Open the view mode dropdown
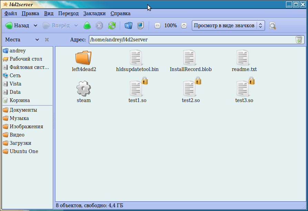Viewport: 308px width, 211px height. [x=228, y=26]
